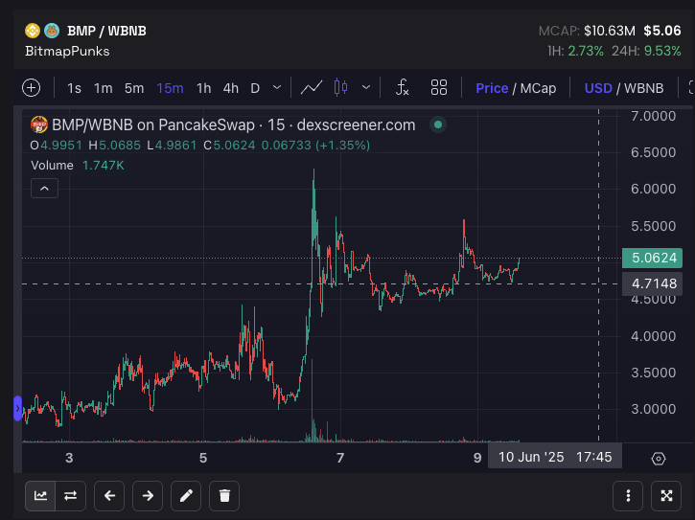695x520 pixels.
Task: Expand the chart style dropdown chevron
Action: [366, 87]
